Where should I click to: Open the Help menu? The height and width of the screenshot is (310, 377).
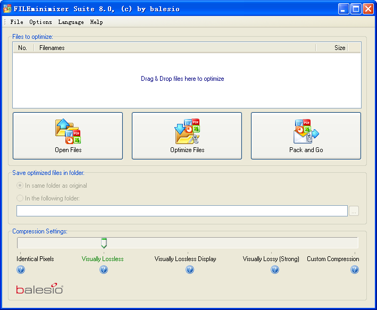96,22
